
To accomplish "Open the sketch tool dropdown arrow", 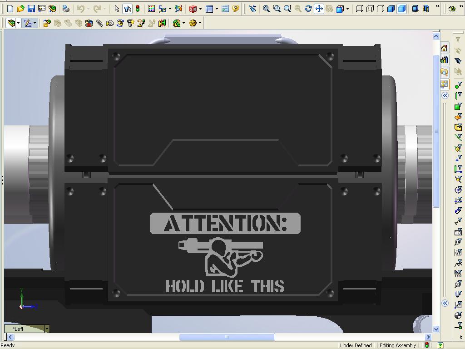I will [x=35, y=23].
